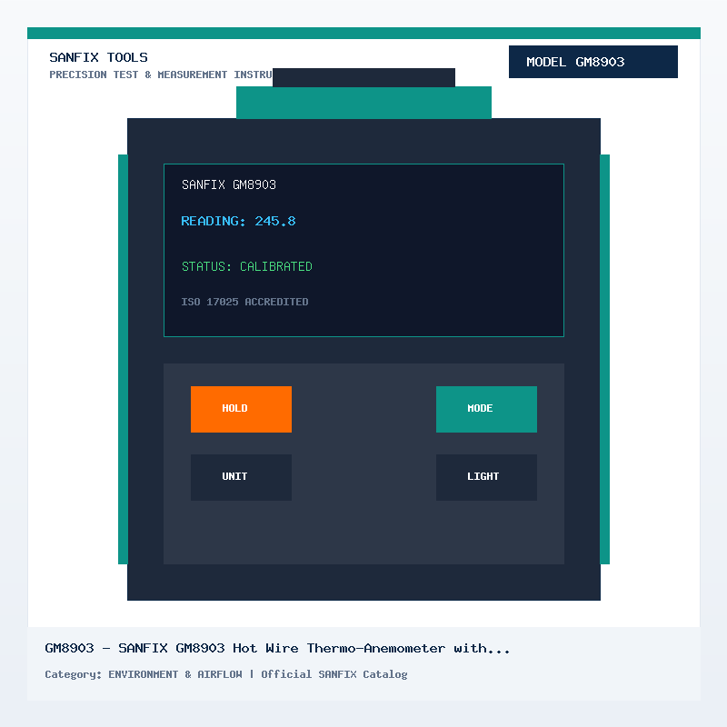The image size is (727, 727).
Task: Click the Hot Wire Thermo-Anemometer product title
Action: pos(277,648)
